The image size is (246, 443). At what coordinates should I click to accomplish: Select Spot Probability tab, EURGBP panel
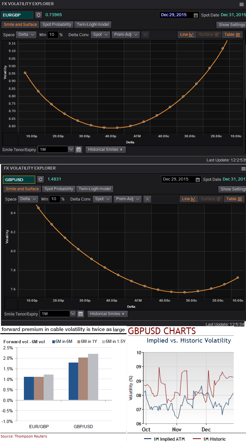(x=57, y=25)
